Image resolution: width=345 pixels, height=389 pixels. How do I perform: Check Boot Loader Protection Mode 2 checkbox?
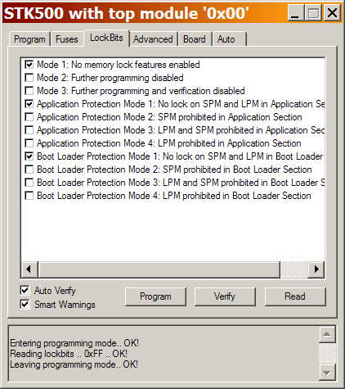[x=29, y=170]
